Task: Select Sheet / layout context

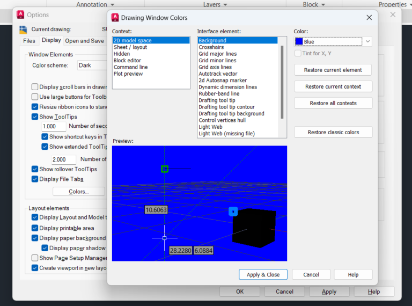Action: click(151, 47)
